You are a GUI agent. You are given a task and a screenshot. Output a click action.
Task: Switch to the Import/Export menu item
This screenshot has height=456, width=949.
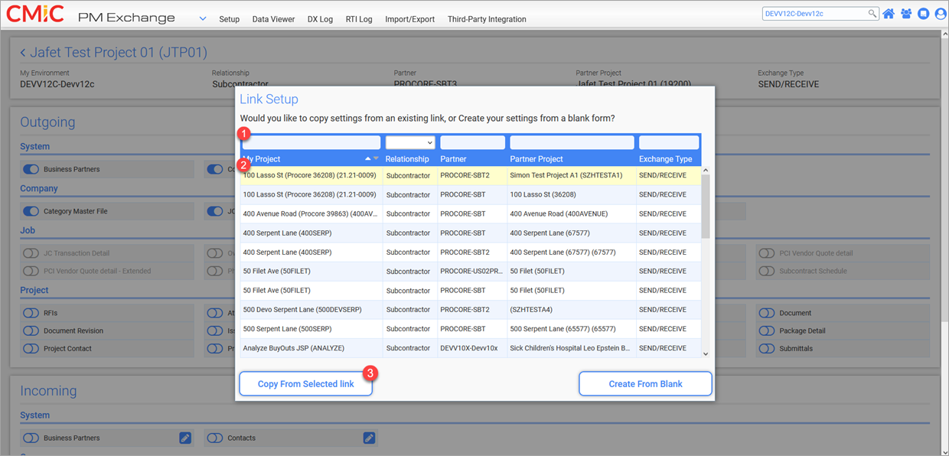coord(409,19)
